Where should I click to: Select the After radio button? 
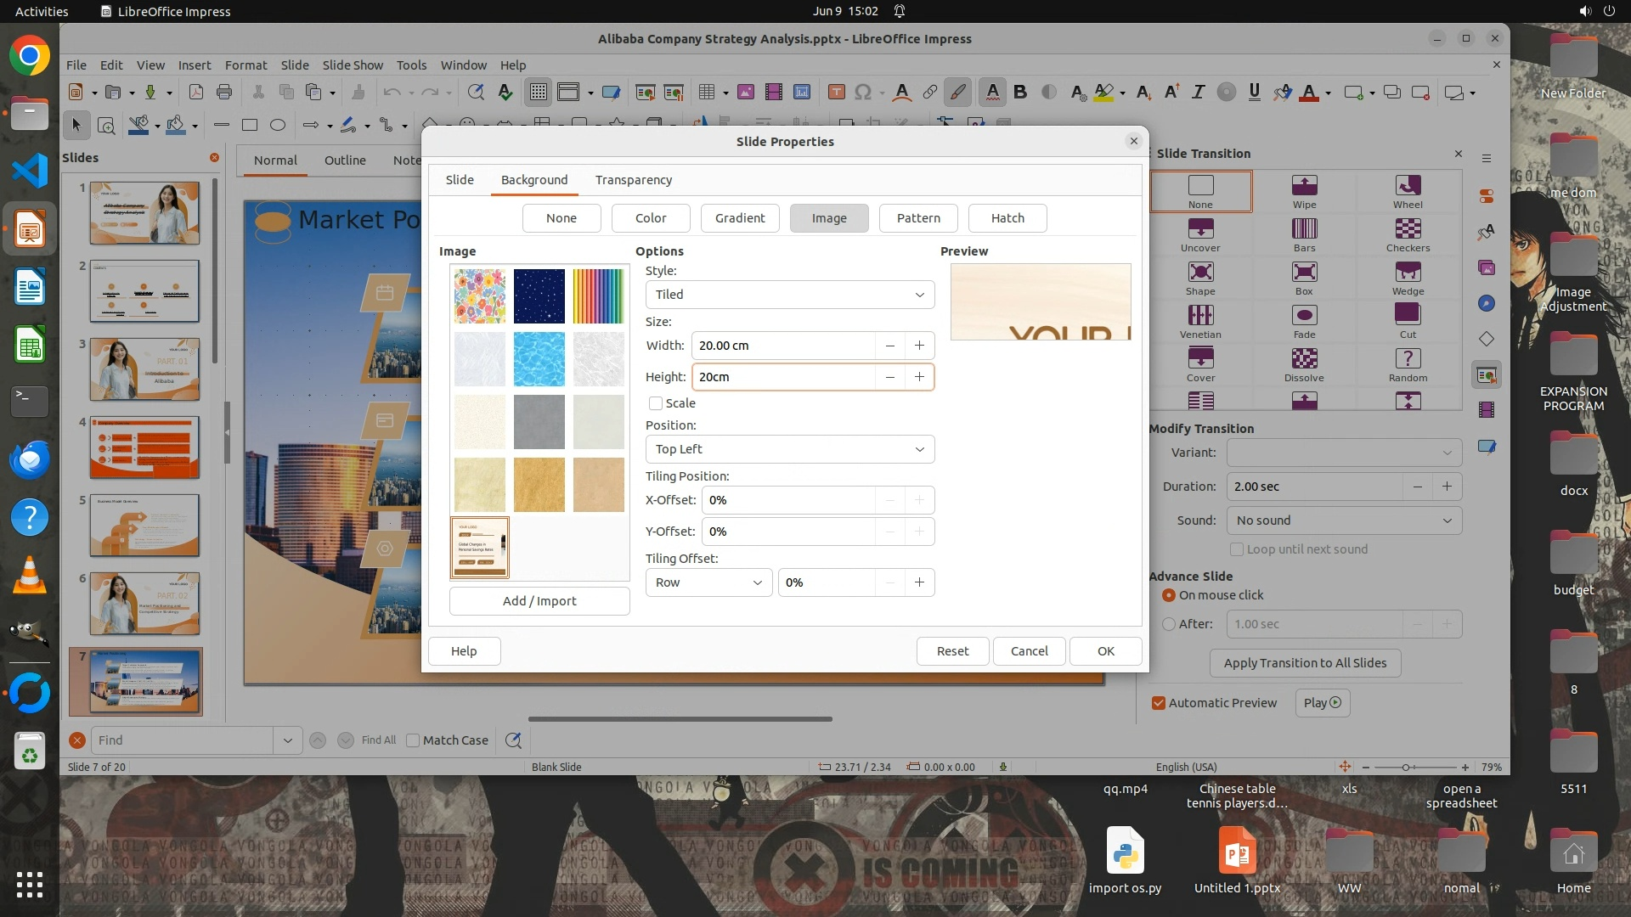pyautogui.click(x=1169, y=624)
